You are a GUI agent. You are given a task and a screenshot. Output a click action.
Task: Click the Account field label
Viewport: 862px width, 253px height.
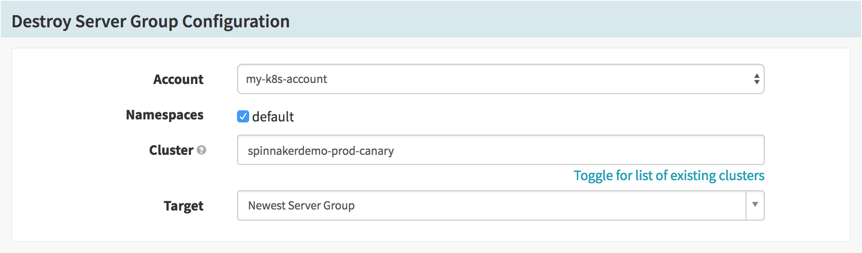click(178, 79)
